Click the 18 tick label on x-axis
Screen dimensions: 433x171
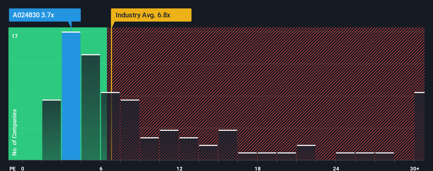point(258,168)
